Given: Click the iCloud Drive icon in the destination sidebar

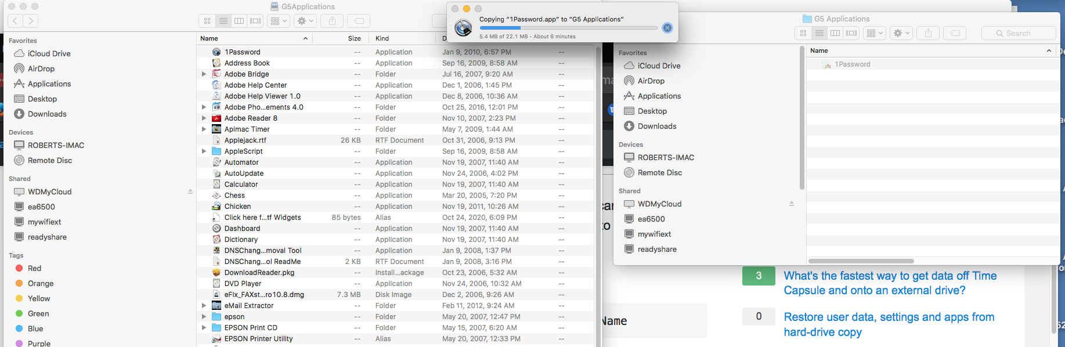Looking at the screenshot, I should coord(629,66).
